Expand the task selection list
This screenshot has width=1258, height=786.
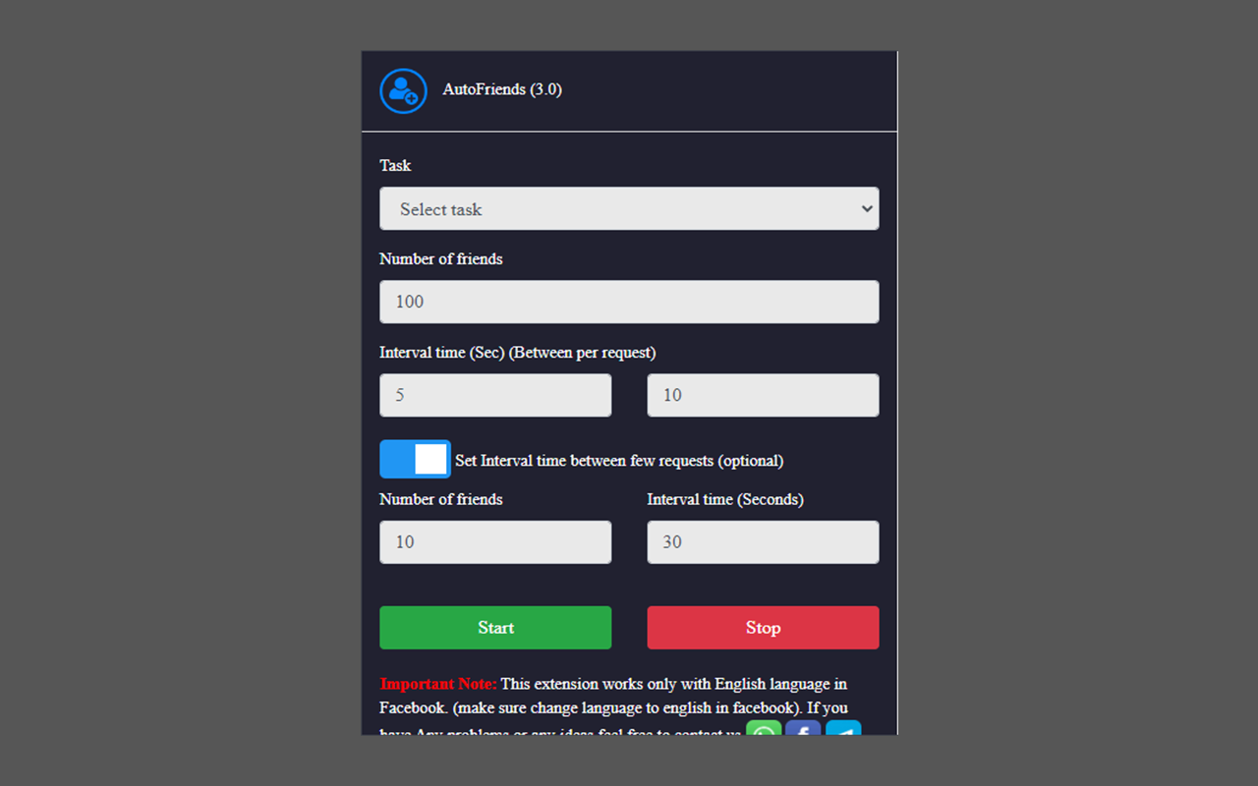click(629, 208)
